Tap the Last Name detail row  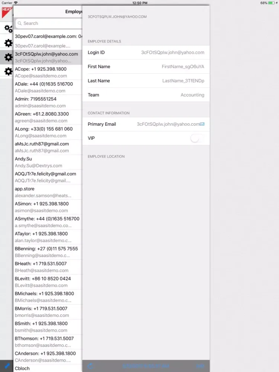point(146,81)
